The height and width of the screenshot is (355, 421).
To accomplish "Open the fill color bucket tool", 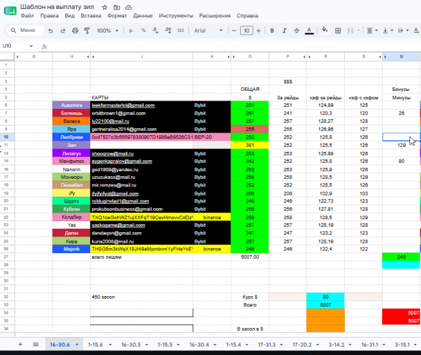I will click(325, 30).
